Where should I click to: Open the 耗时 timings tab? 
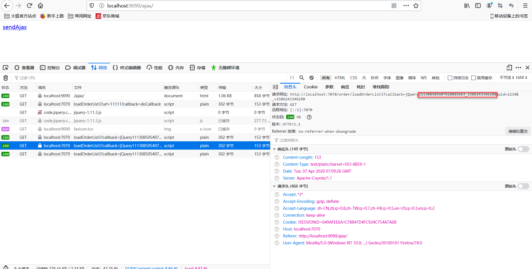click(x=361, y=87)
